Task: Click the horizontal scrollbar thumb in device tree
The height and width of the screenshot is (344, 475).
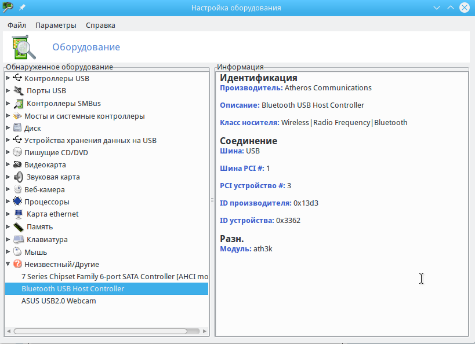Action: click(100, 331)
